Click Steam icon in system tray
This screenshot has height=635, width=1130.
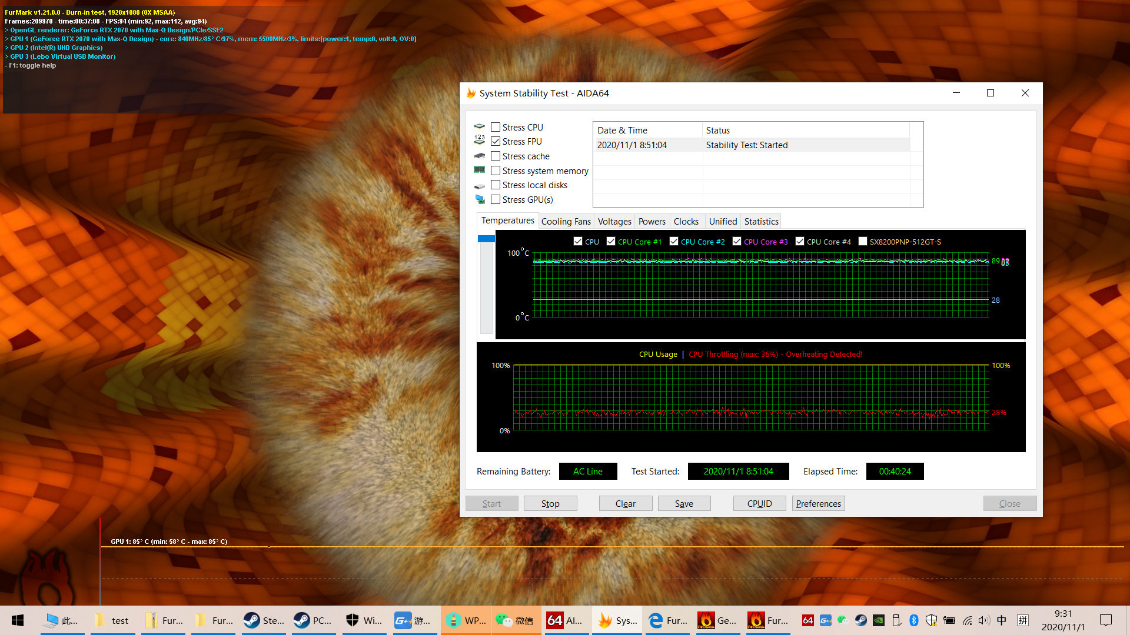tap(860, 620)
